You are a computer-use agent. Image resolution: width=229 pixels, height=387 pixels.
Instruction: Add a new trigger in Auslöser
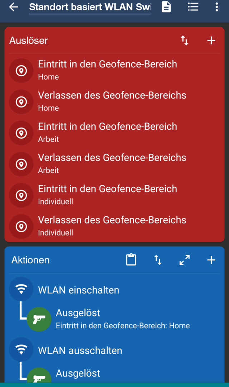click(211, 40)
